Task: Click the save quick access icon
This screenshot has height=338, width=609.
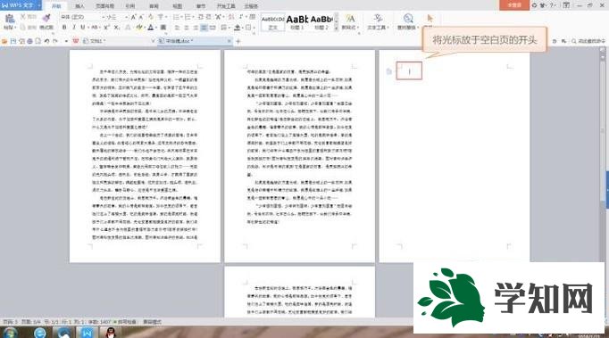Action: tap(13, 41)
